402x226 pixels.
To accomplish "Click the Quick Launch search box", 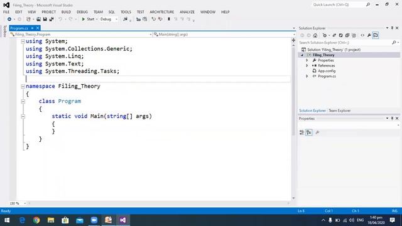I will [341, 4].
